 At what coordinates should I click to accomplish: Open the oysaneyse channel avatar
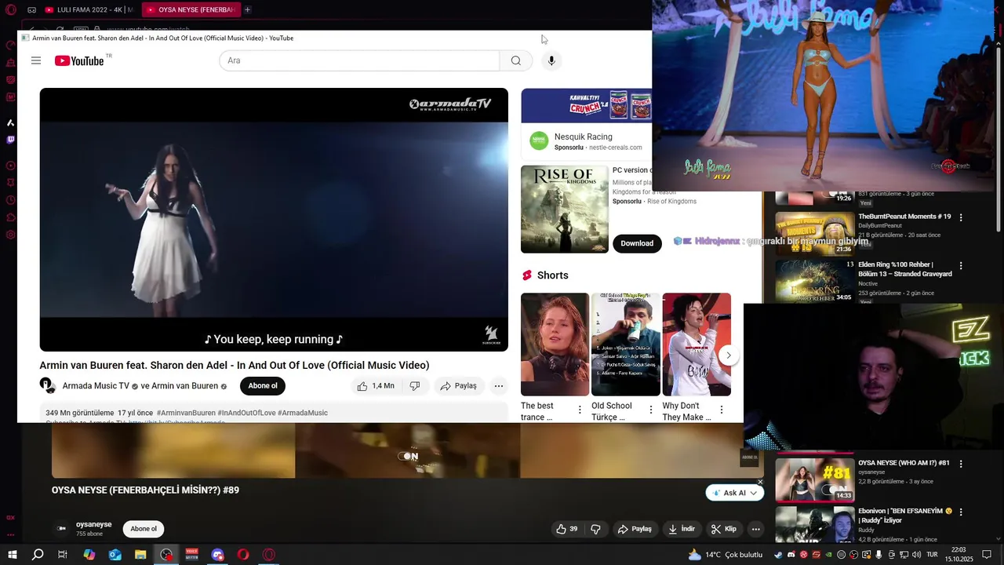(x=62, y=529)
